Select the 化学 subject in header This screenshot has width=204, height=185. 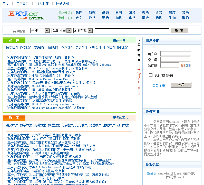click(132, 18)
